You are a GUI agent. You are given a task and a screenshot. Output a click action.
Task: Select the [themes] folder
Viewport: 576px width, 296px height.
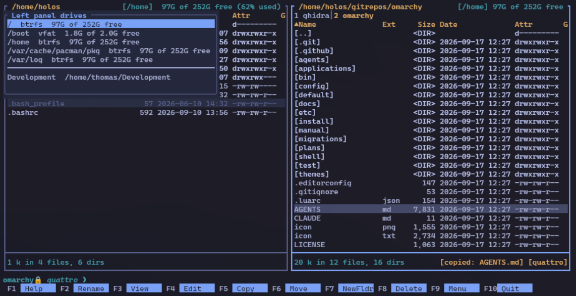431,174
